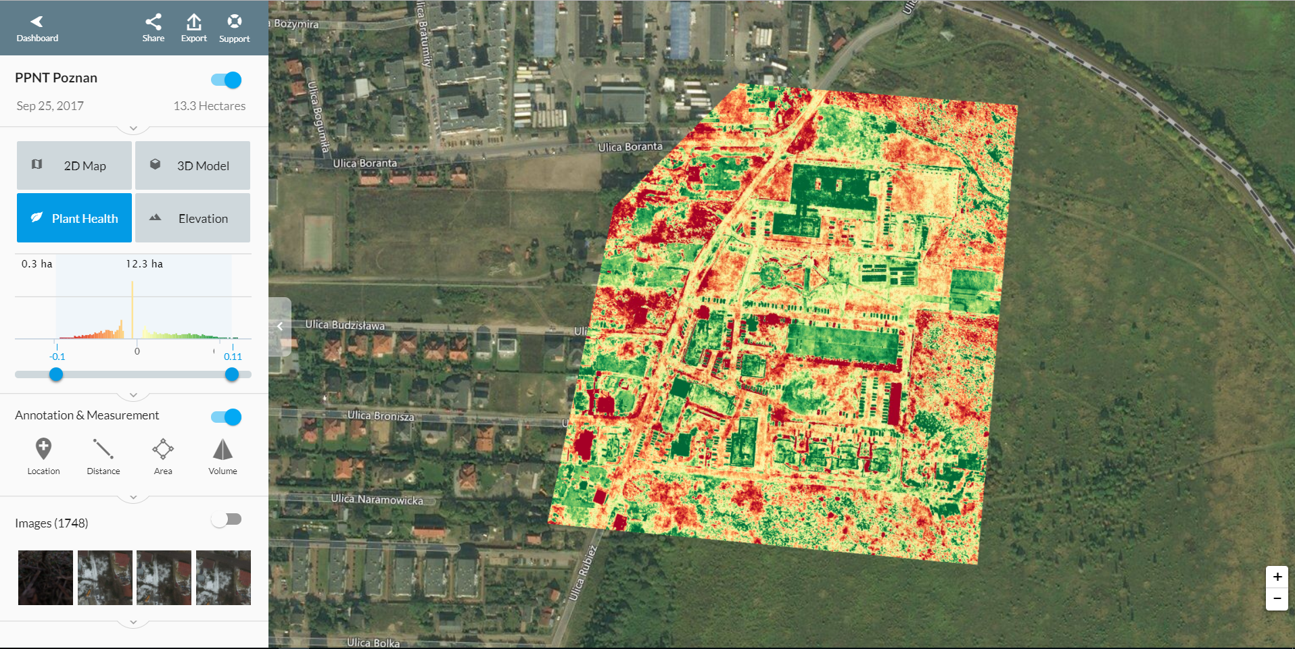Image resolution: width=1295 pixels, height=649 pixels.
Task: Enable the Images (1748) toggle
Action: pos(227,519)
